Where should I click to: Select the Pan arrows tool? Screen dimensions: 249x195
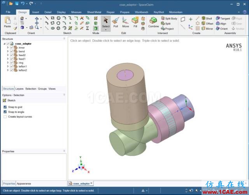37,23
